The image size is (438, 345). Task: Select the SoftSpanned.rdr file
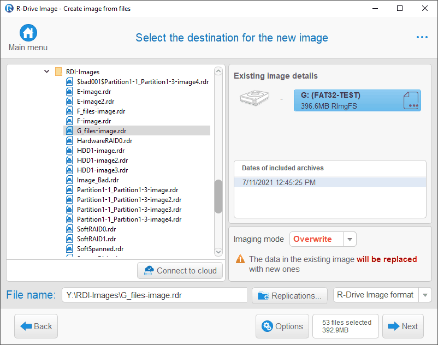pos(100,248)
